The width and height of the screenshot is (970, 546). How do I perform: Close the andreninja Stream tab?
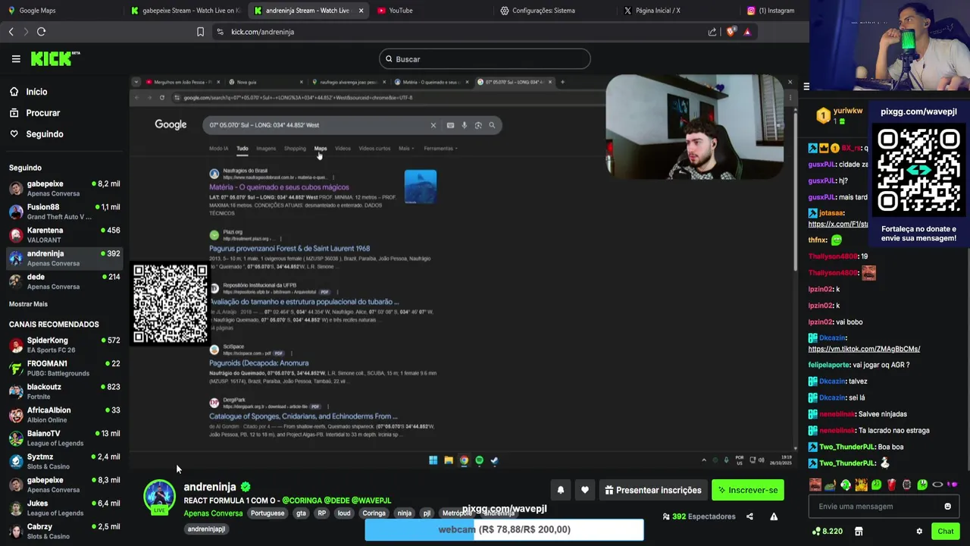[361, 11]
